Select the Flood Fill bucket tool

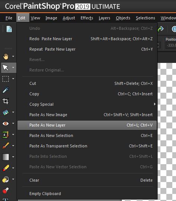pyautogui.click(x=6, y=179)
